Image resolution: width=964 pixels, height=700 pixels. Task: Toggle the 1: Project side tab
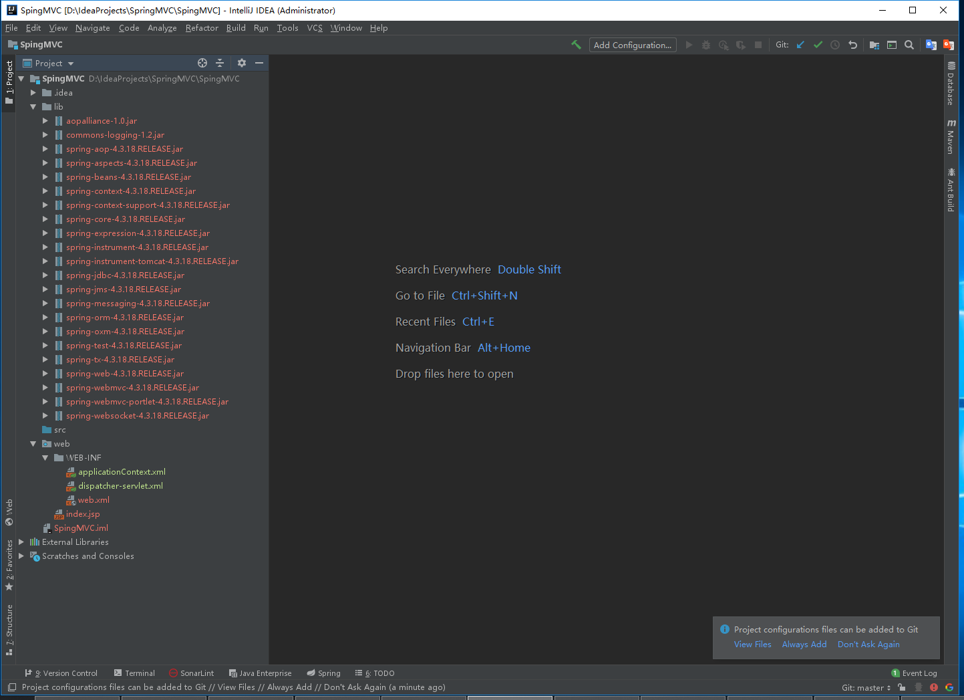click(9, 82)
